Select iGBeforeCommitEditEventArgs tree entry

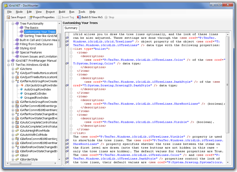click(x=39, y=139)
